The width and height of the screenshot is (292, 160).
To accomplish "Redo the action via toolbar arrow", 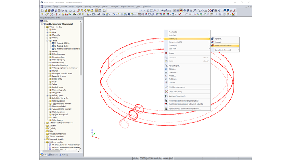I will tap(74, 10).
